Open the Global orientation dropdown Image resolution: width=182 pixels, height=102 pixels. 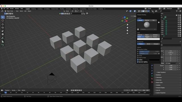click(x=67, y=11)
